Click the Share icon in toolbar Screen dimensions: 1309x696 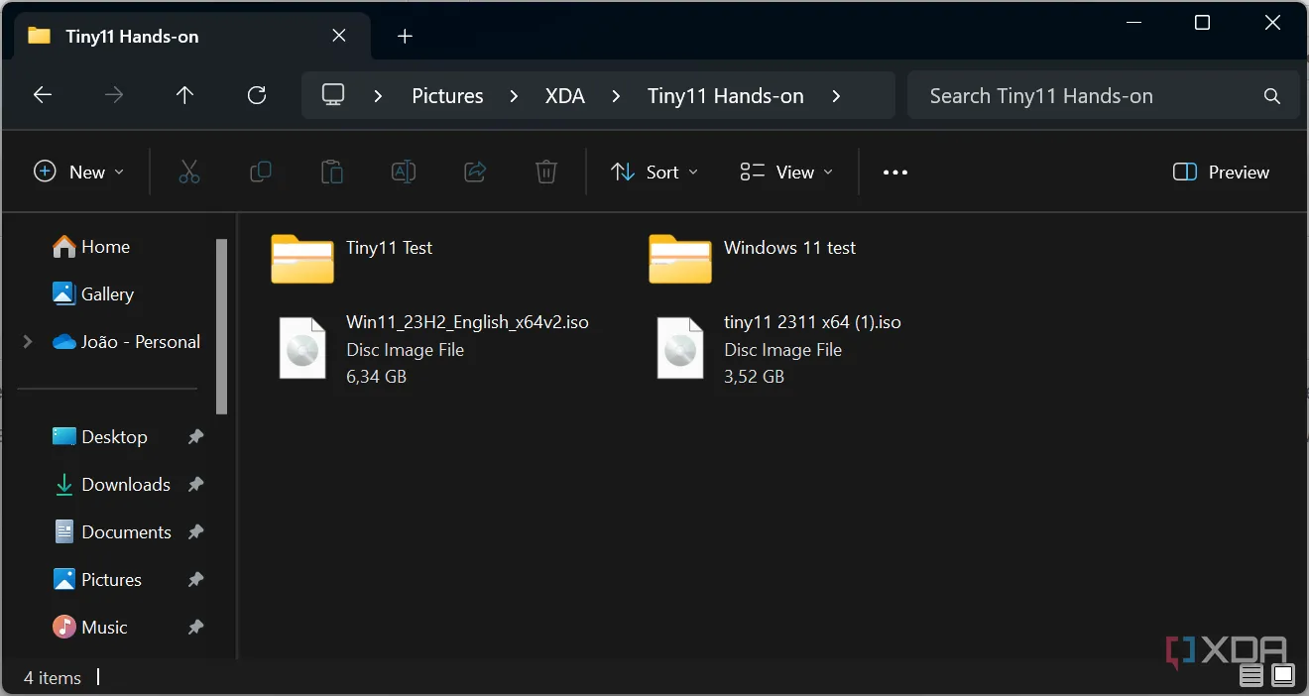[475, 172]
